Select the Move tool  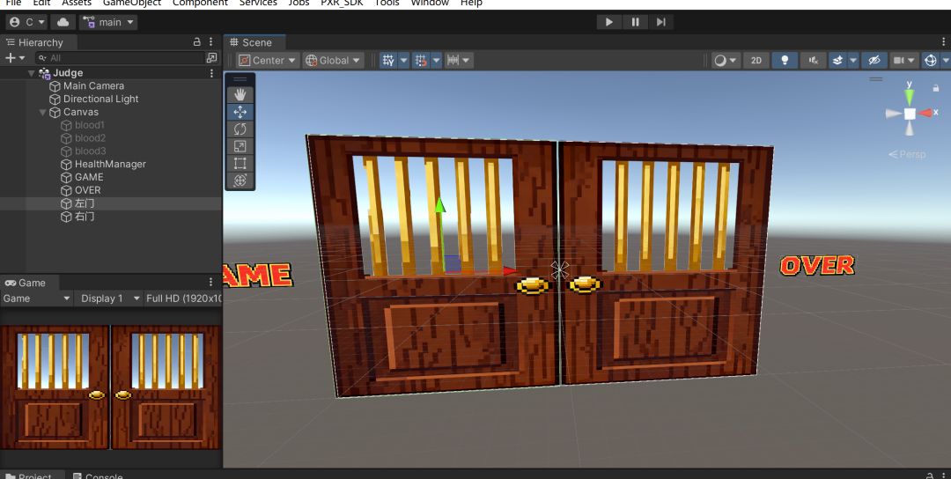[x=240, y=112]
